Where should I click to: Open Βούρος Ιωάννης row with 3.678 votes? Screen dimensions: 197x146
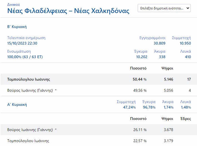(x=30, y=130)
